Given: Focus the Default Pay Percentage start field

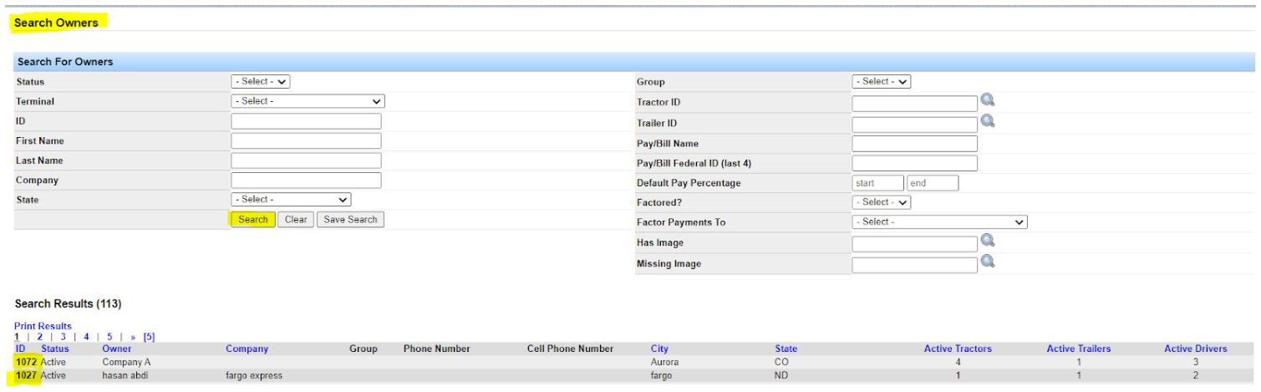Looking at the screenshot, I should click(878, 183).
